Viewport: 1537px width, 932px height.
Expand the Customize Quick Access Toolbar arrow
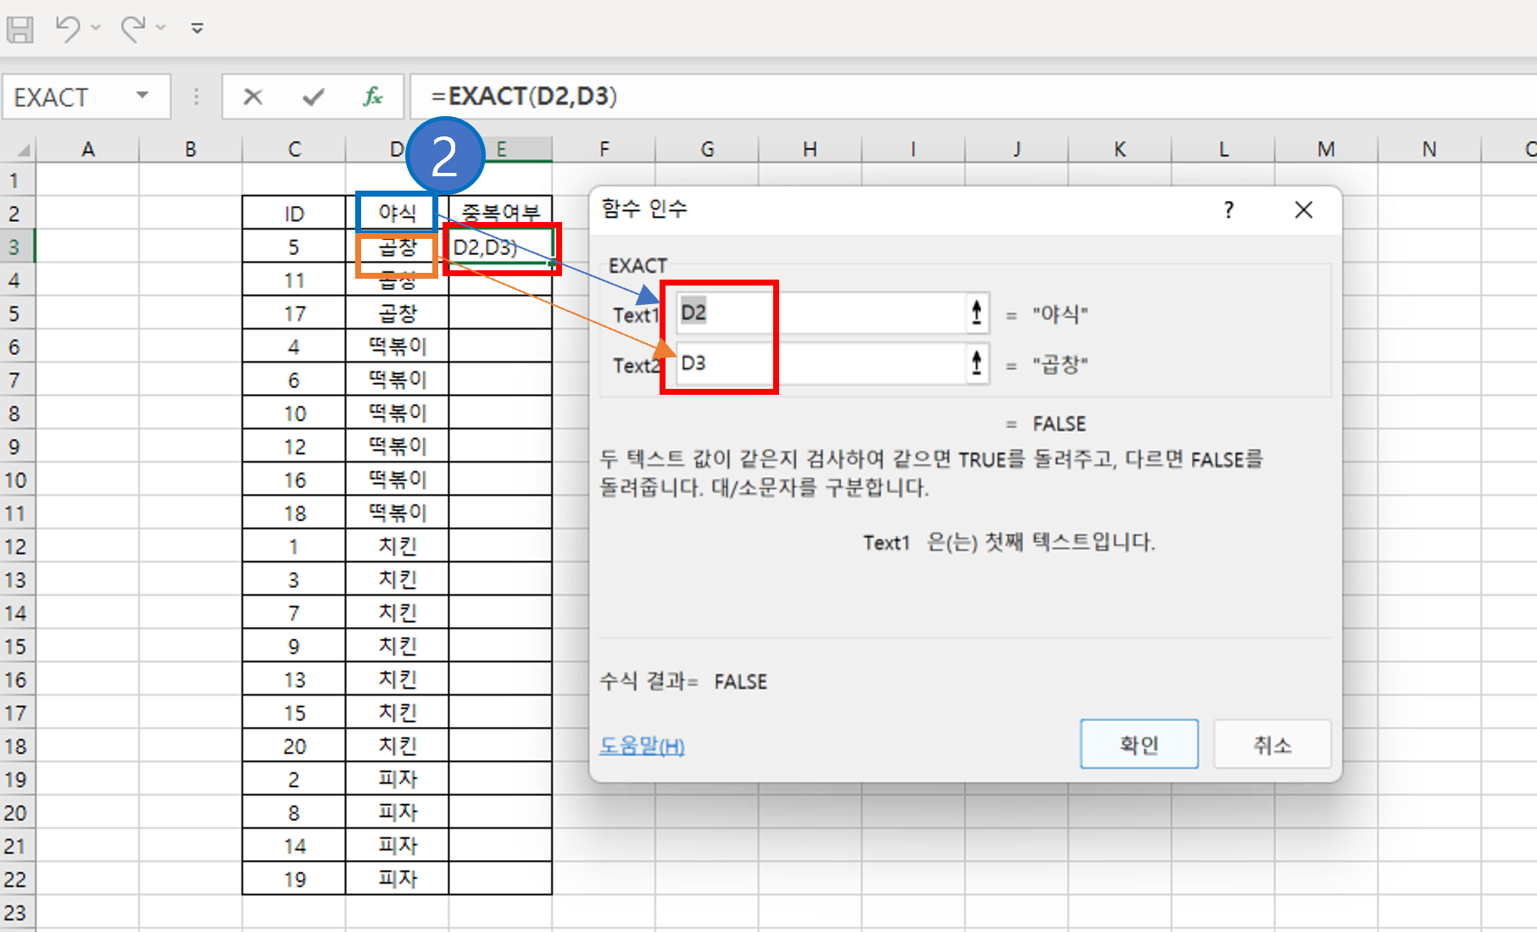197,28
